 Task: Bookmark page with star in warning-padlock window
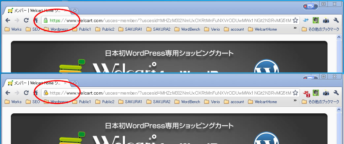click(295, 93)
